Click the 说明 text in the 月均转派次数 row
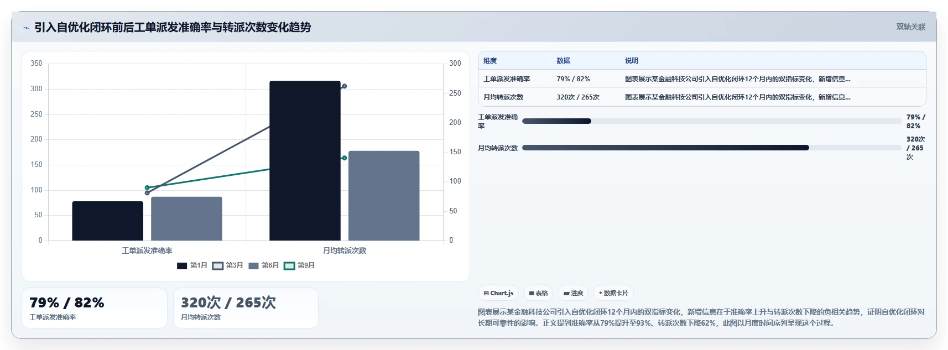Image resolution: width=948 pixels, height=350 pixels. coord(738,97)
